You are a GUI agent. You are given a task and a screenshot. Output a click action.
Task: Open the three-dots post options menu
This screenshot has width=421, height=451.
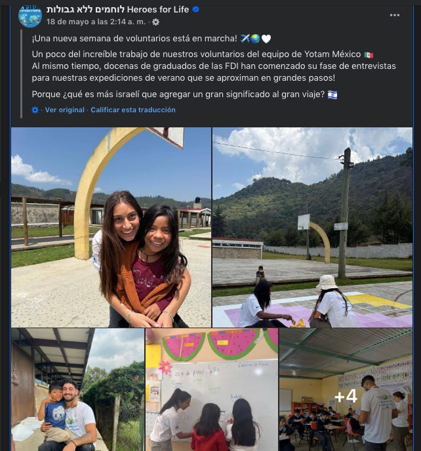pos(395,15)
